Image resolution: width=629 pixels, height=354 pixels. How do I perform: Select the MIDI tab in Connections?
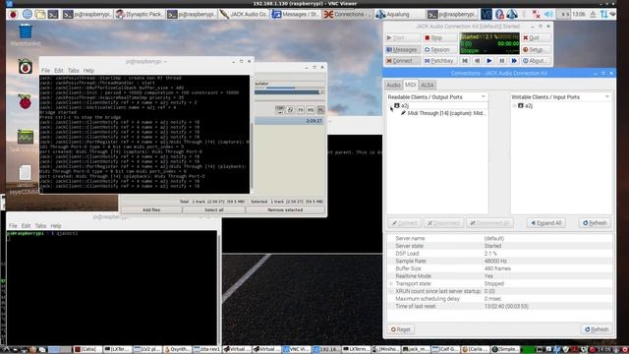[x=410, y=85]
